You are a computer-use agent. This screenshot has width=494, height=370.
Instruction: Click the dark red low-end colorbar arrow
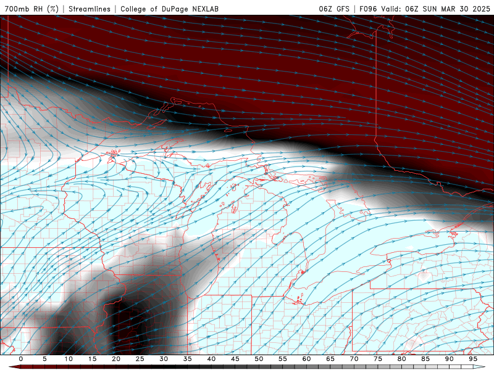pyautogui.click(x=15, y=367)
